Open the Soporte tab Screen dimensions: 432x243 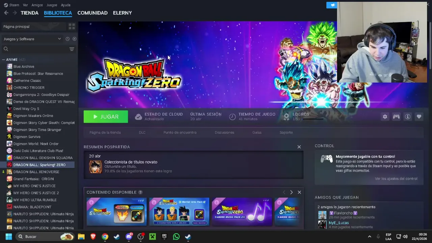pyautogui.click(x=286, y=132)
